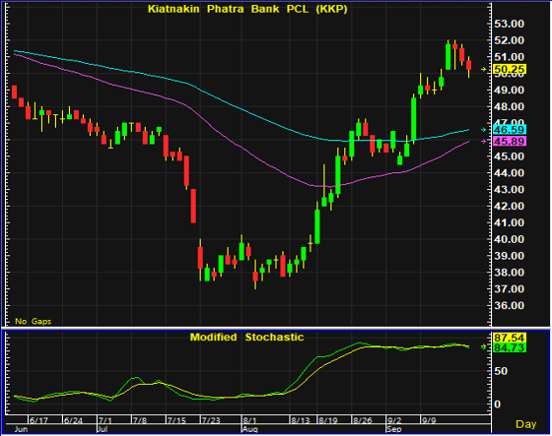Click the 40.00 price axis label

[x=509, y=239]
